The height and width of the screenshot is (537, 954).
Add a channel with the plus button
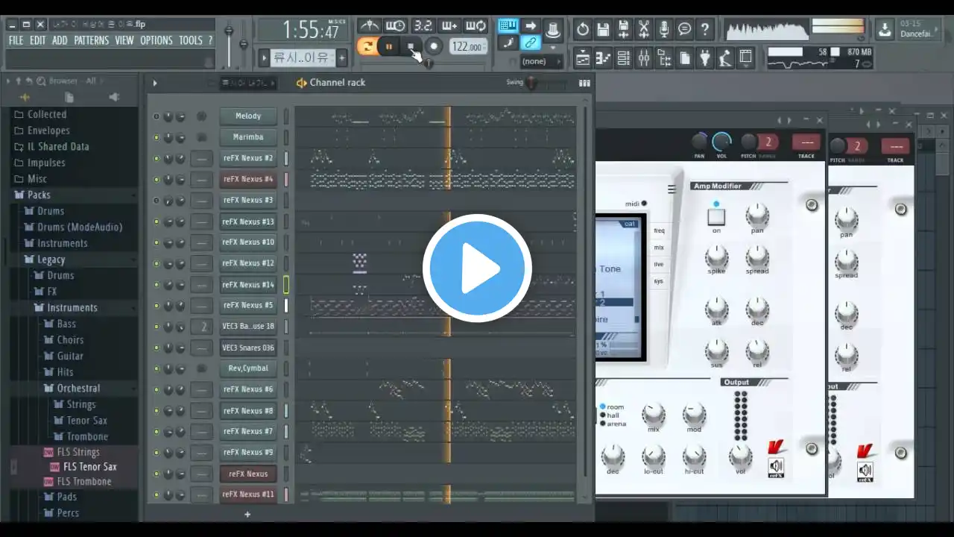tap(247, 514)
